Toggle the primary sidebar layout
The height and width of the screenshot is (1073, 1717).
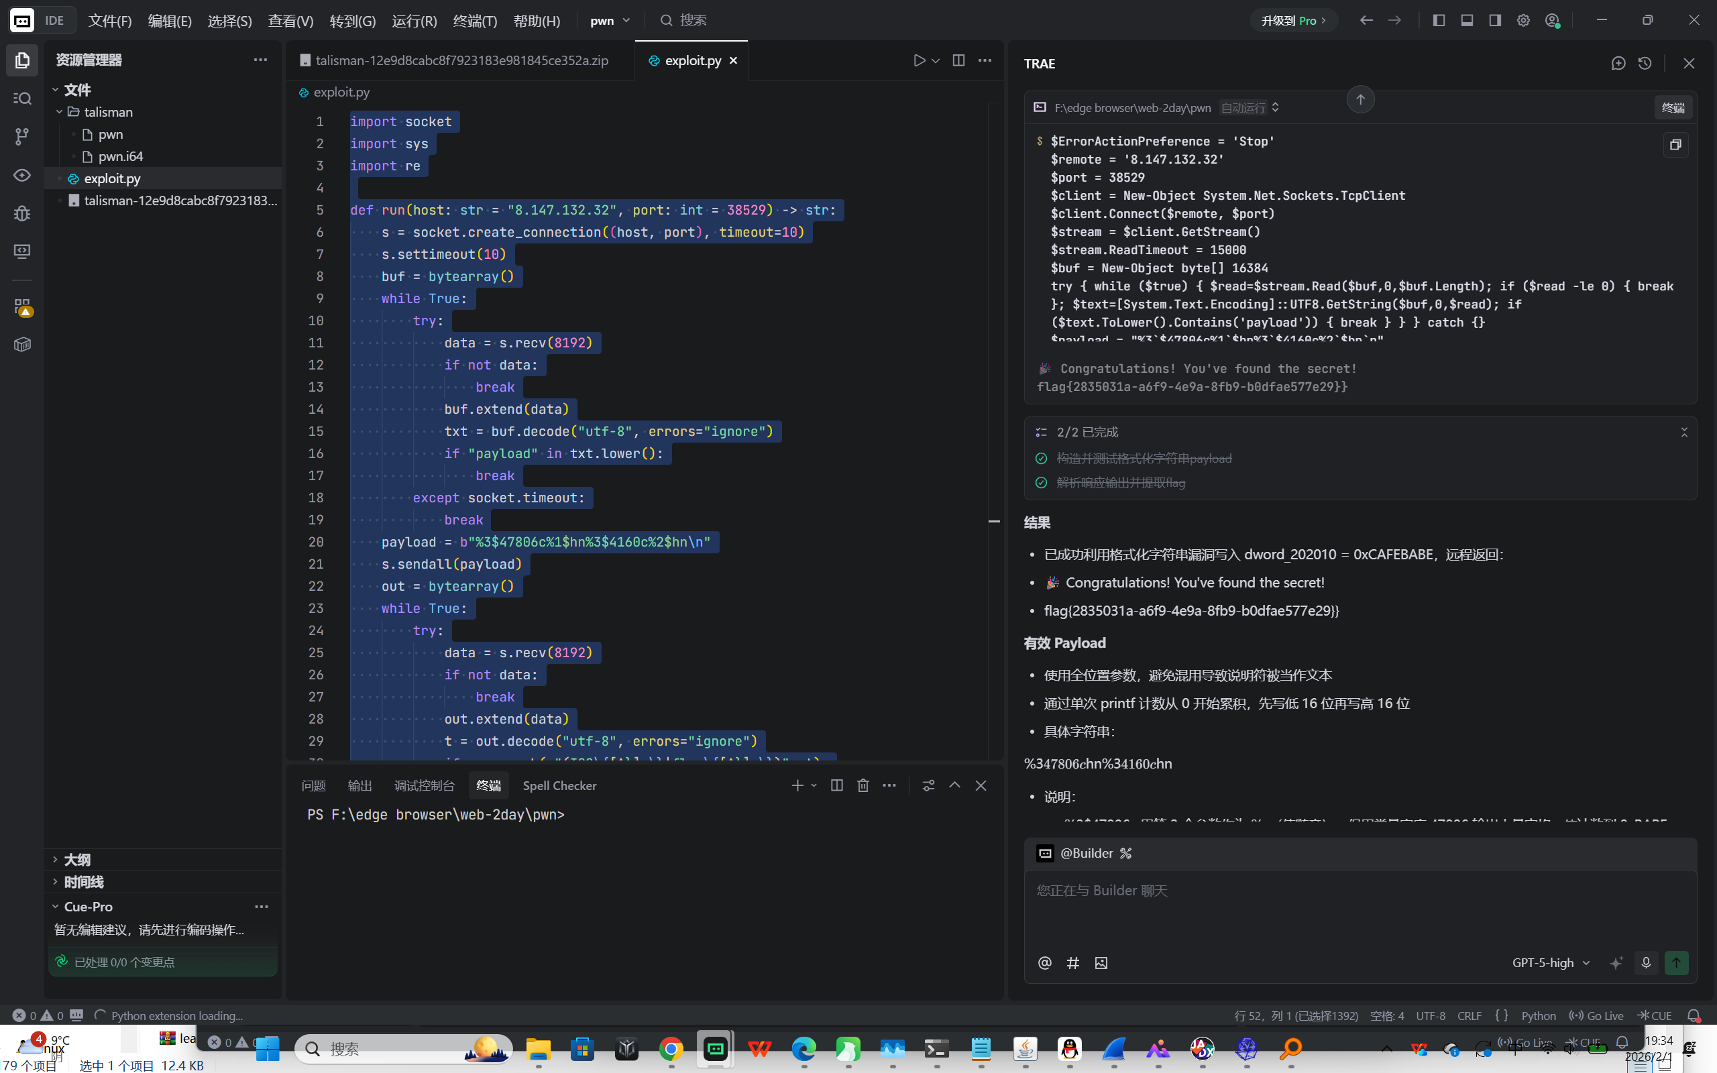(1439, 21)
